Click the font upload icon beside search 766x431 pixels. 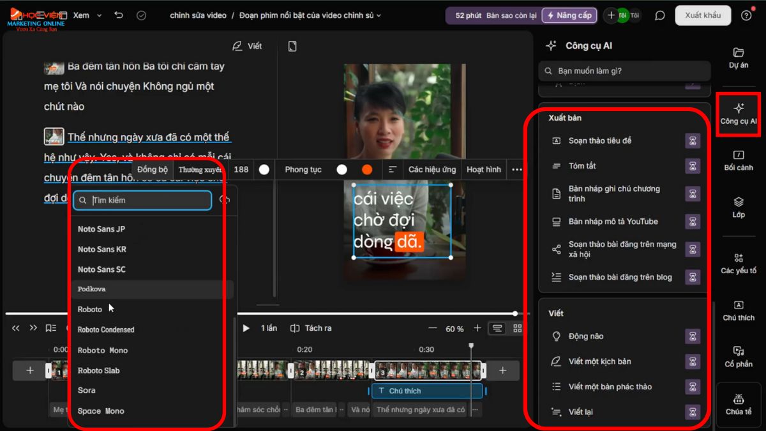tap(225, 200)
